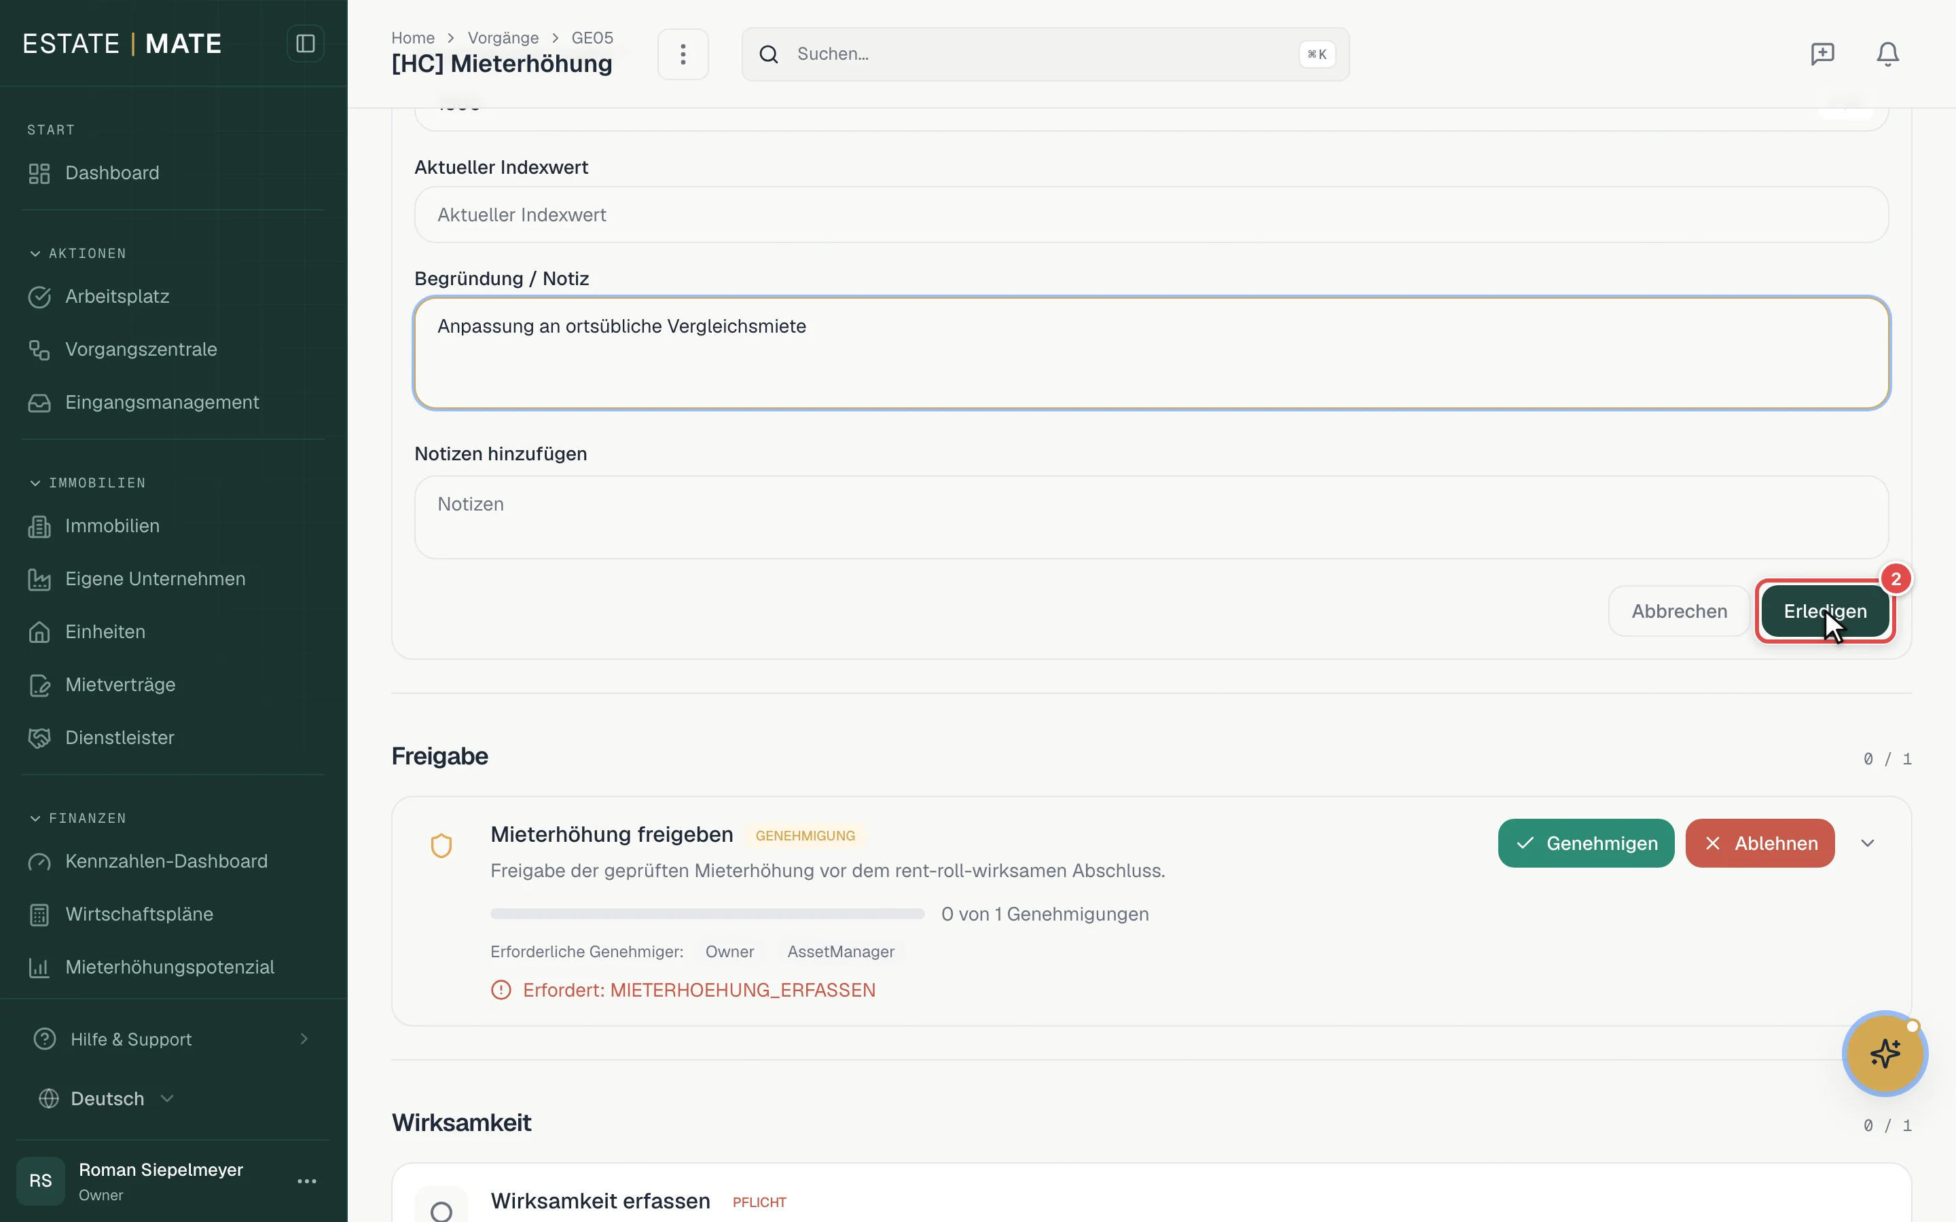
Task: Click Vorgänge breadcrumb
Action: click(503, 38)
